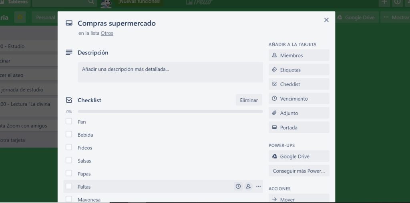410x203 pixels.
Task: Click the clock icon on Paltas item
Action: pyautogui.click(x=238, y=186)
